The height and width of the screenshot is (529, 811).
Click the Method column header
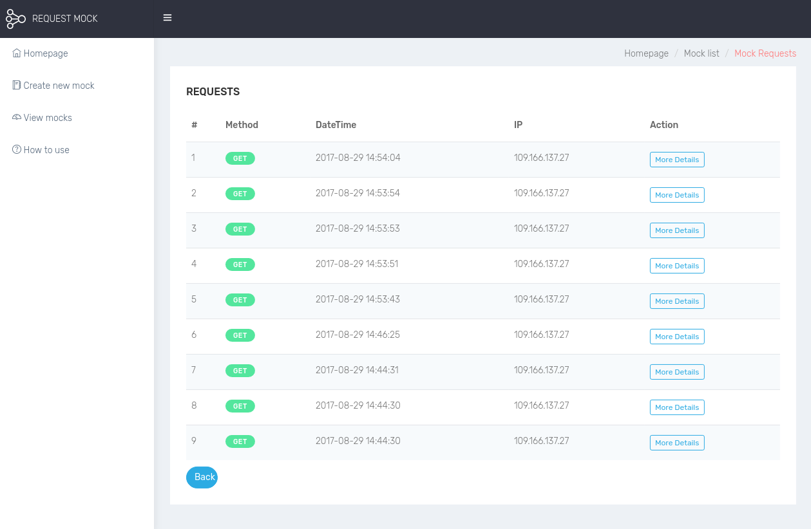(x=242, y=125)
